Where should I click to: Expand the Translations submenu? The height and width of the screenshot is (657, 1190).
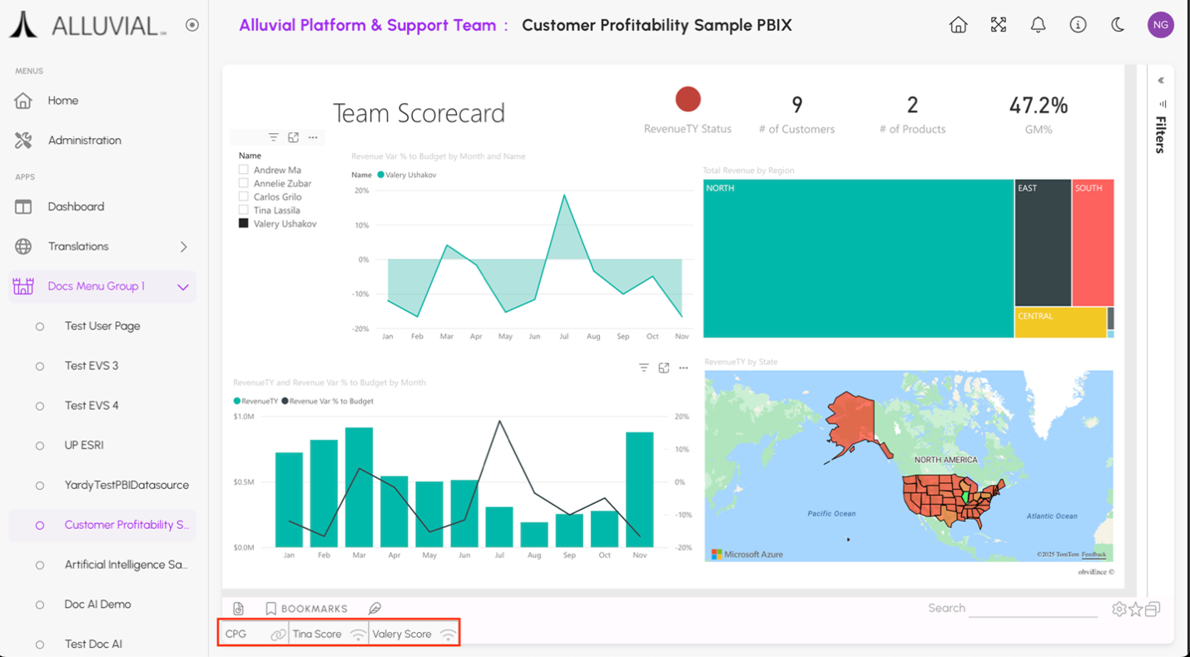pyautogui.click(x=183, y=247)
